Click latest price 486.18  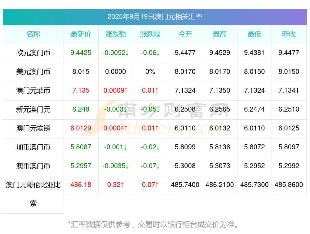coord(81,185)
